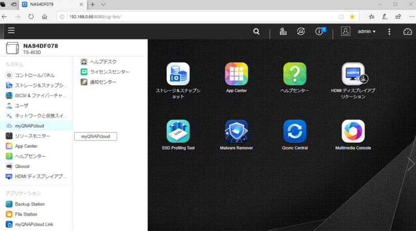416x231 pixels.
Task: Open notifications info icon with badge
Action: [320, 31]
